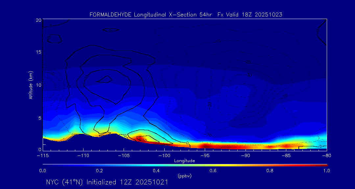Click the 'Longitude' axis label
355x189 pixels.
[184, 161]
